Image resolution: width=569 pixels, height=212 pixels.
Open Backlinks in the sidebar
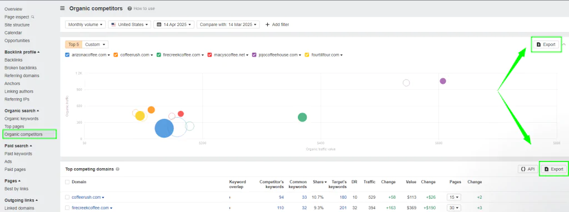click(13, 60)
